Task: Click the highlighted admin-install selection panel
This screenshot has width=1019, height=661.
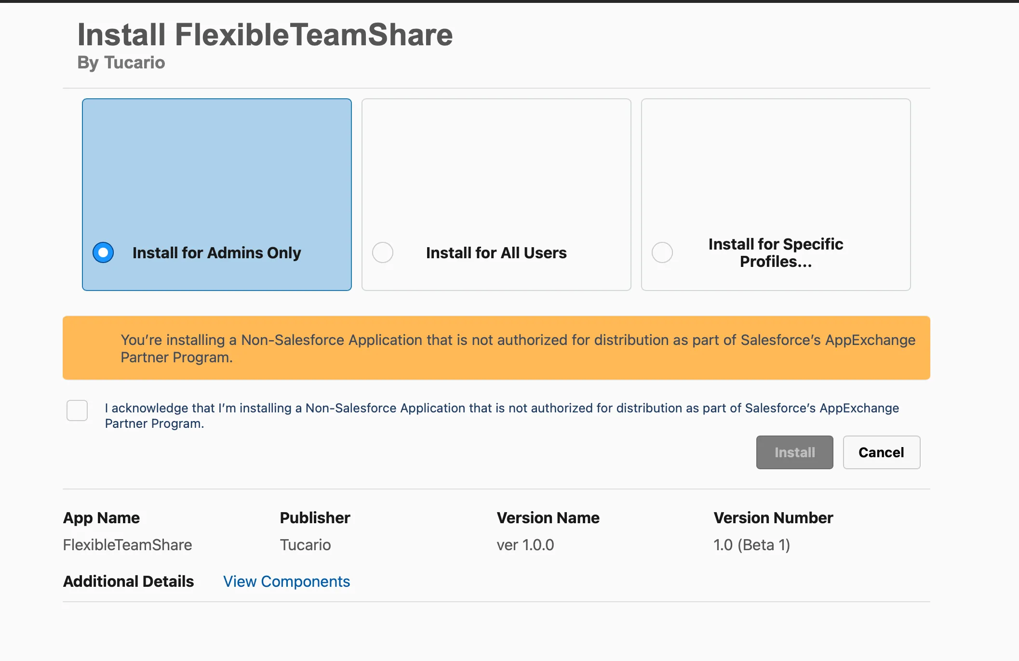Action: tap(216, 169)
